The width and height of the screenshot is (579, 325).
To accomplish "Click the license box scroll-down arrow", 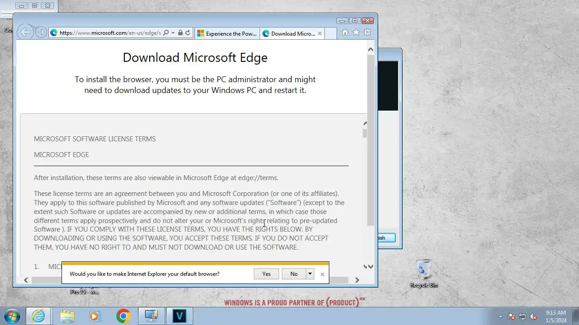I will (365, 266).
